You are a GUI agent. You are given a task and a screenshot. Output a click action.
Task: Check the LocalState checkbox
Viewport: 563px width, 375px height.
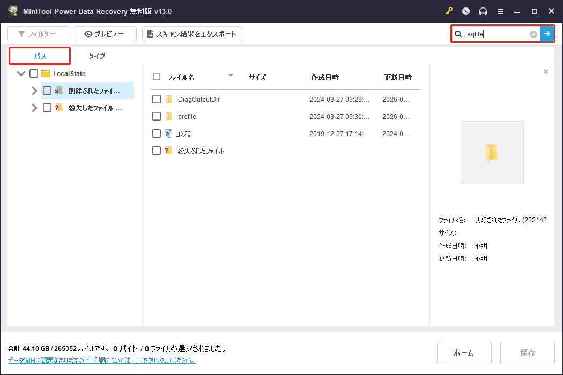click(34, 73)
